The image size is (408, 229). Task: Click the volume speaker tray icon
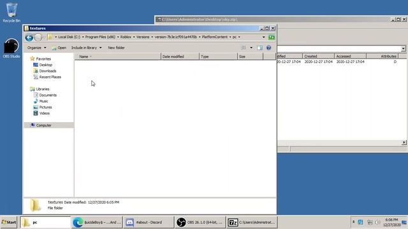click(377, 222)
